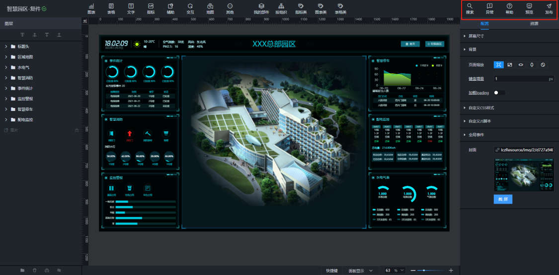Expand the 智慧消防 layer folder
The width and height of the screenshot is (559, 275).
coord(6,78)
